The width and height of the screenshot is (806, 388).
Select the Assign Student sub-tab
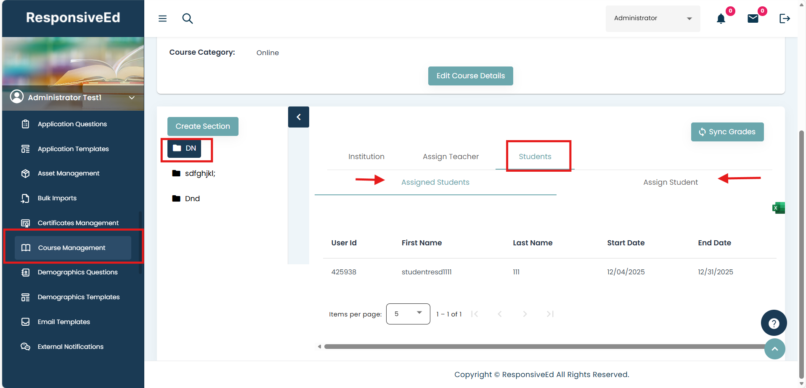coord(670,182)
